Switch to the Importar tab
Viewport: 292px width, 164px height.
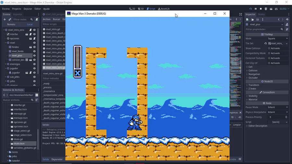18,14
